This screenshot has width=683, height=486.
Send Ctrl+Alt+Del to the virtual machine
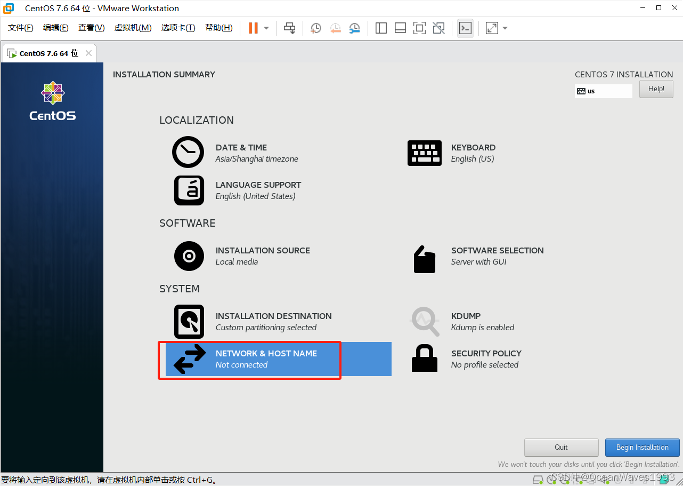point(289,28)
